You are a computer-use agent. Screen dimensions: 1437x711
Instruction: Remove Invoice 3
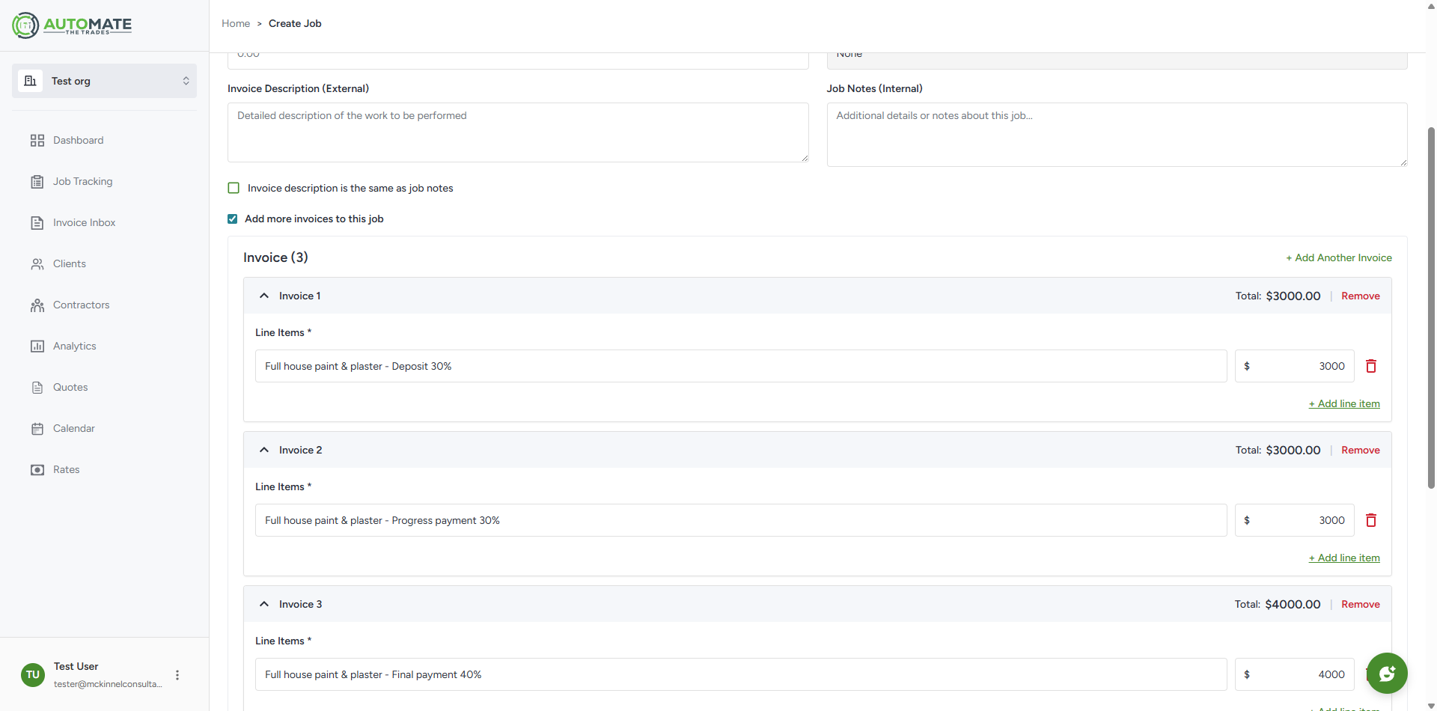(1361, 604)
